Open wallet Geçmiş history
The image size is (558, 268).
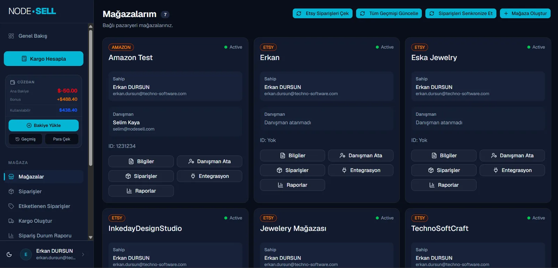(x=25, y=139)
